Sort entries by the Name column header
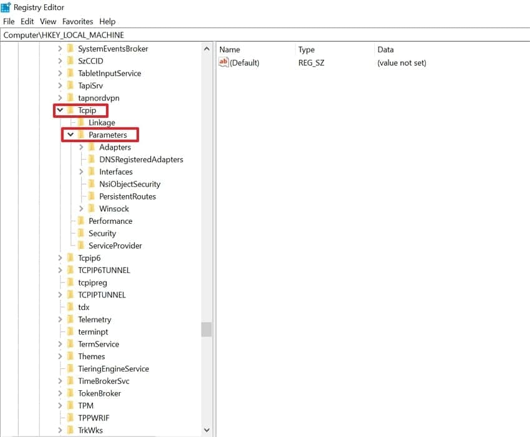Viewport: 530px width, 437px height. coord(229,49)
